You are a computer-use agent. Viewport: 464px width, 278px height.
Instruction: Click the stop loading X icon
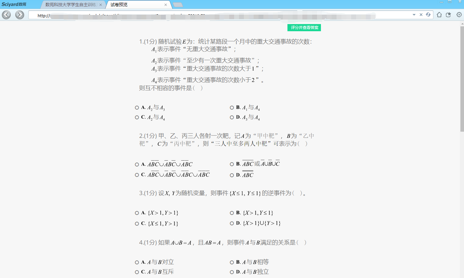(421, 15)
